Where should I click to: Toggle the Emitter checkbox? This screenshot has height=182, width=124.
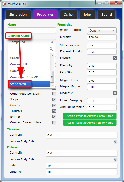(x=54, y=117)
